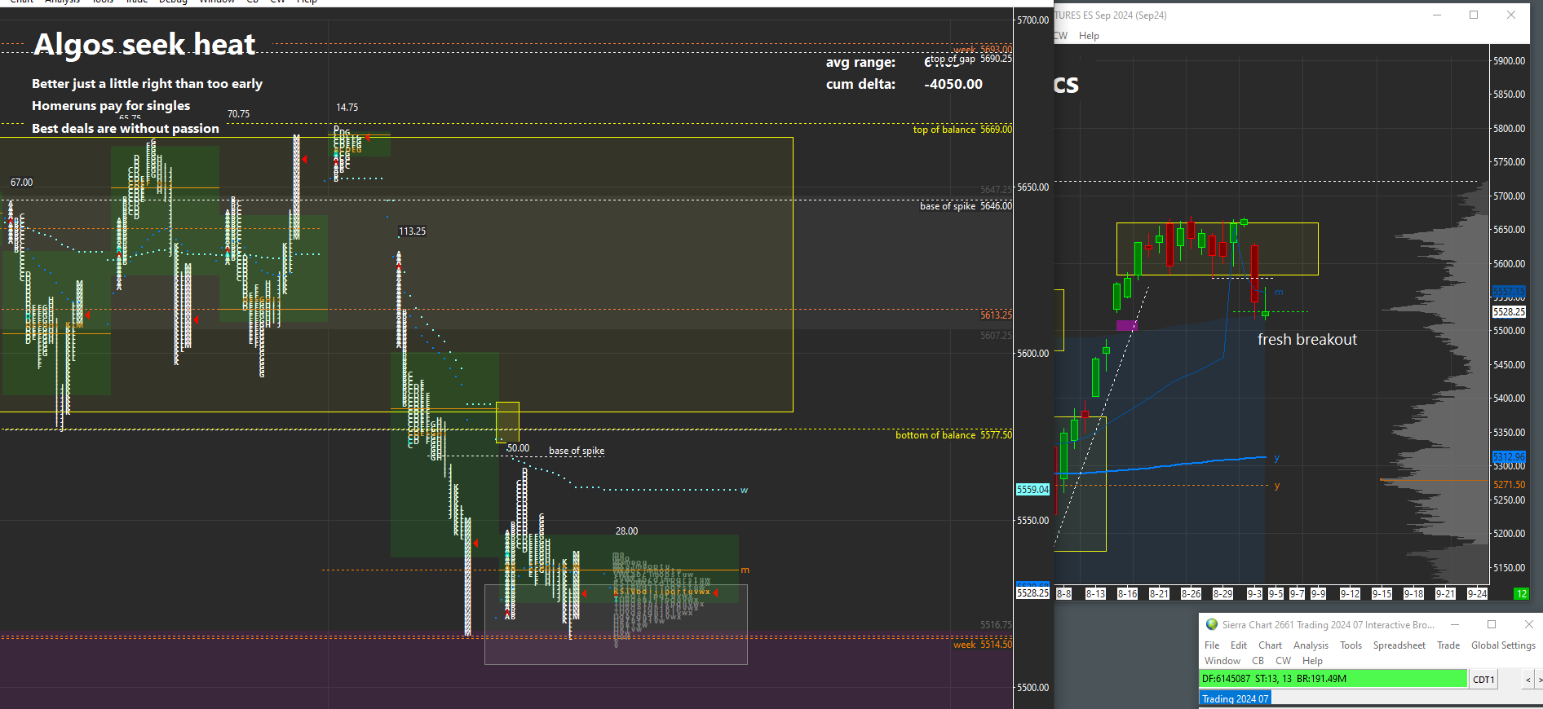Click the 8-21 date label on time axis
The image size is (1543, 709).
(x=1159, y=593)
